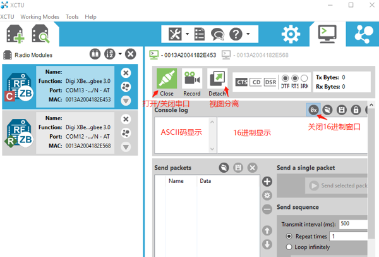Click the Name column header in packets list
The height and width of the screenshot is (257, 379).
point(181,181)
